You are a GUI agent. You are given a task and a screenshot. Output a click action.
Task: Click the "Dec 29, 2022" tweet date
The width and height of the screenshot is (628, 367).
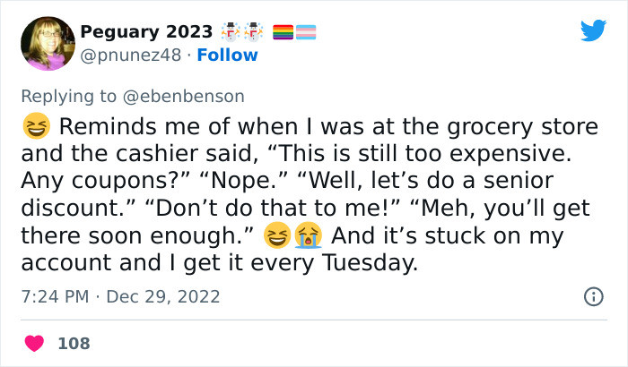[163, 296]
